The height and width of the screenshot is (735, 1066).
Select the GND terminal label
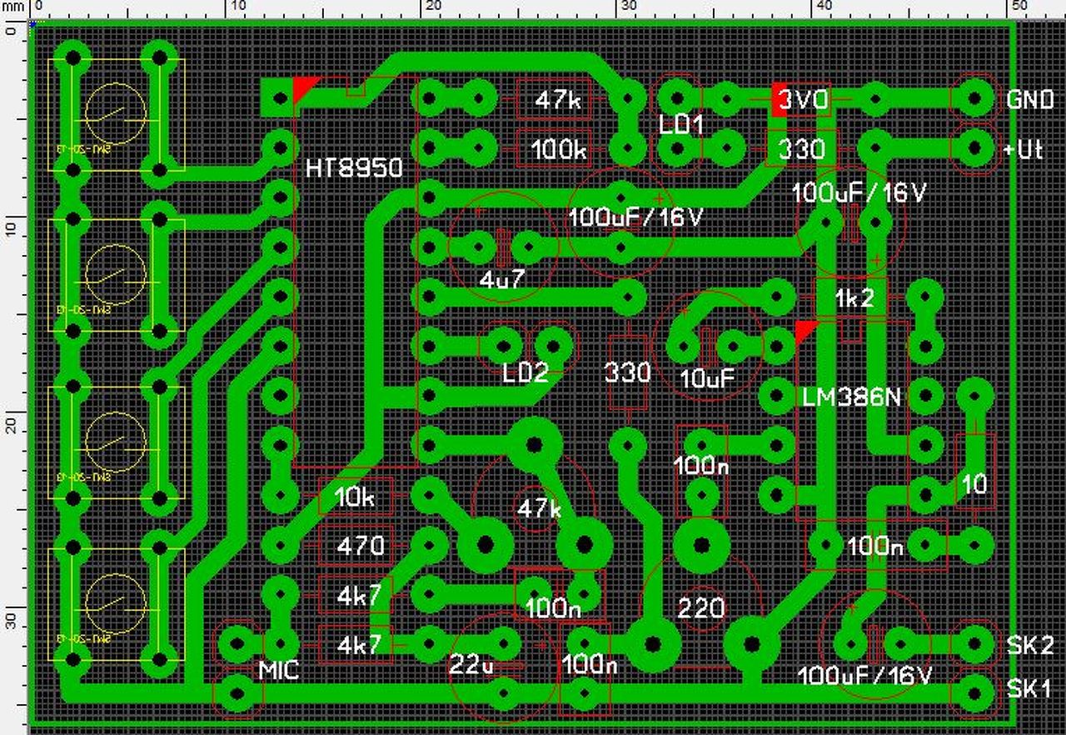[1030, 100]
